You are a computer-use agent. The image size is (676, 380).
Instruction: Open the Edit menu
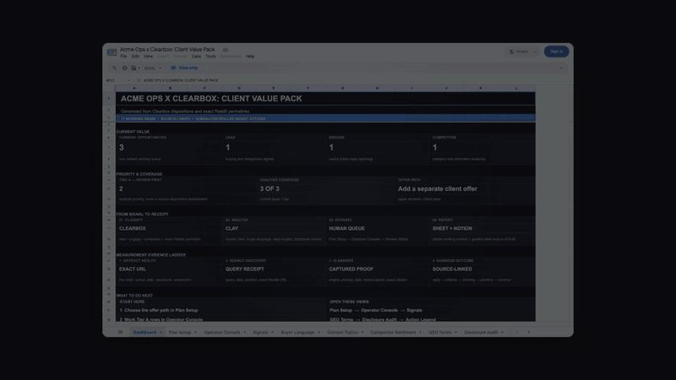click(x=135, y=57)
